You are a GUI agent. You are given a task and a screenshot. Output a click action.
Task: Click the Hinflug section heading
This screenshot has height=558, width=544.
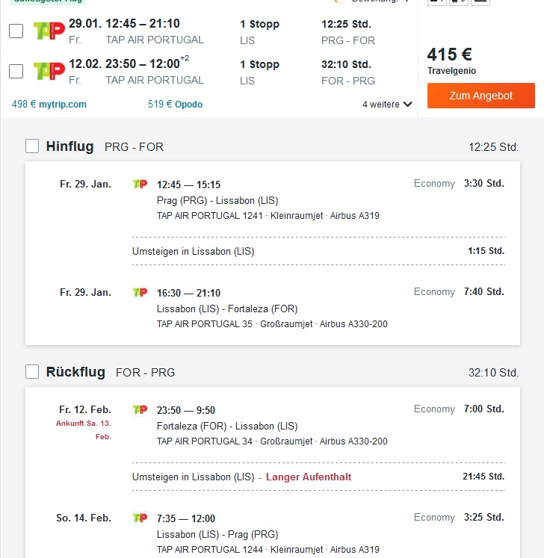69,146
